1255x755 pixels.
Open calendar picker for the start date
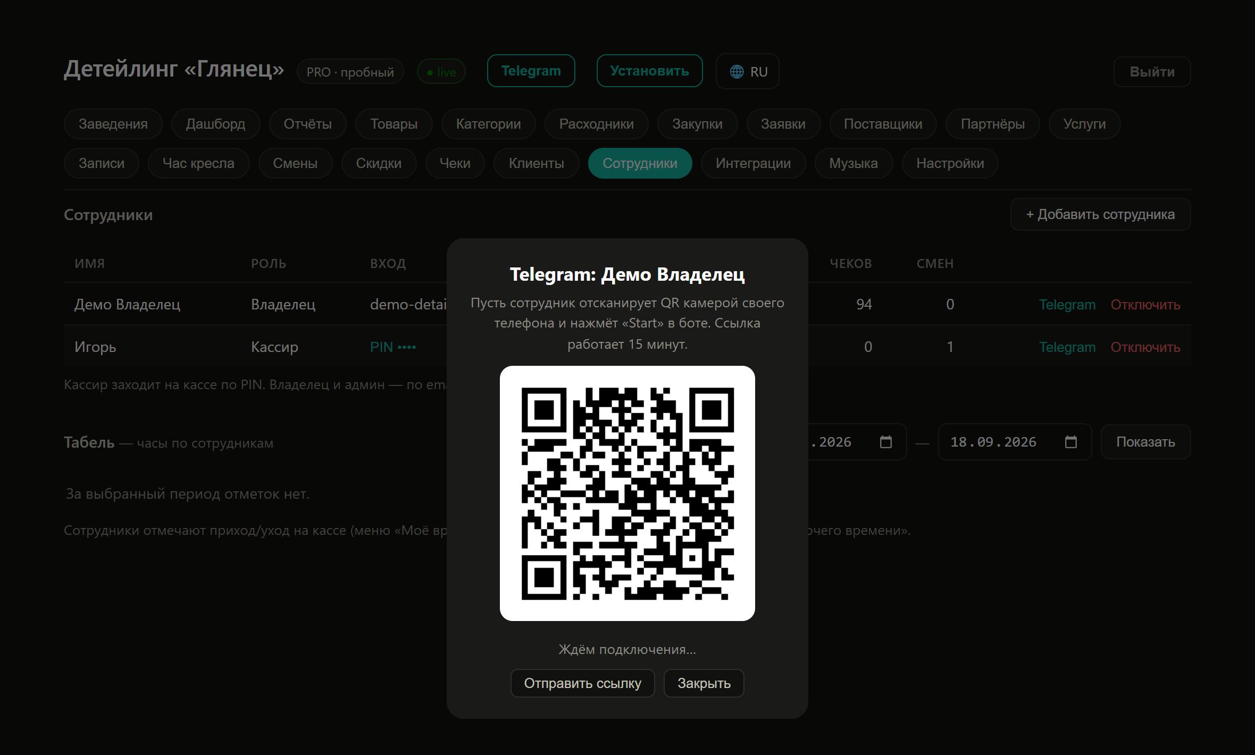tap(886, 442)
